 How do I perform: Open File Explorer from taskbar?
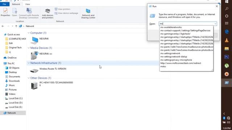227,49
